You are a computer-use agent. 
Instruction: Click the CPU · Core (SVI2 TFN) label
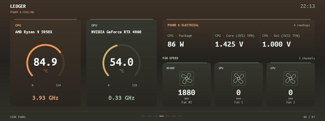pos(235,36)
